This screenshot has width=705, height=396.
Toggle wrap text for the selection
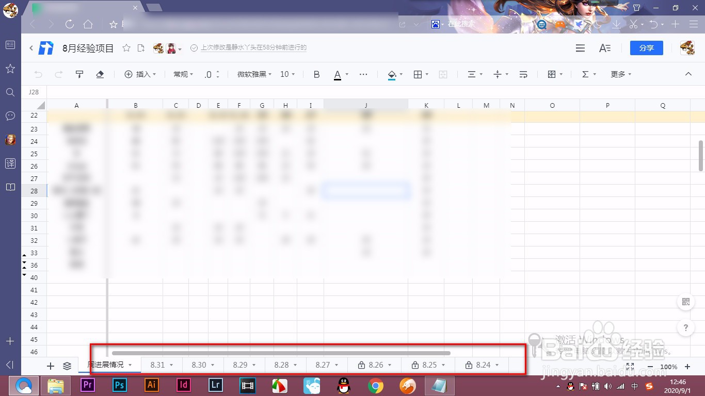523,74
